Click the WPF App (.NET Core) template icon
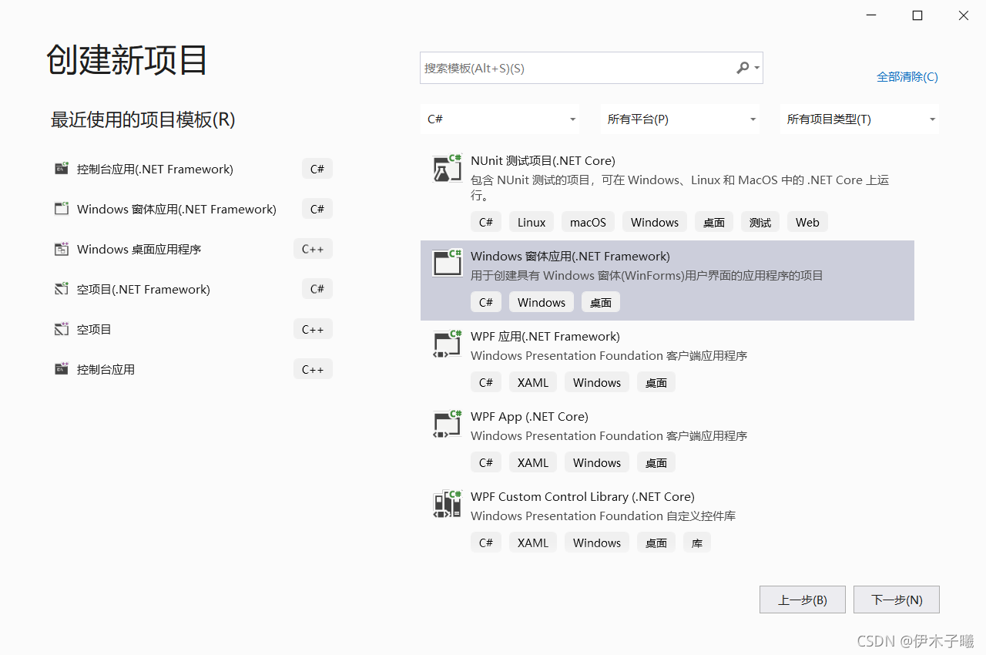Viewport: 986px width, 655px height. 448,424
